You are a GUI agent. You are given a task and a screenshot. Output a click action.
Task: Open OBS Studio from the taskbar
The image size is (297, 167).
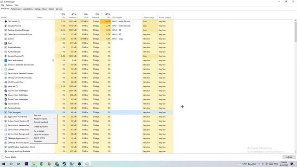click(79, 164)
